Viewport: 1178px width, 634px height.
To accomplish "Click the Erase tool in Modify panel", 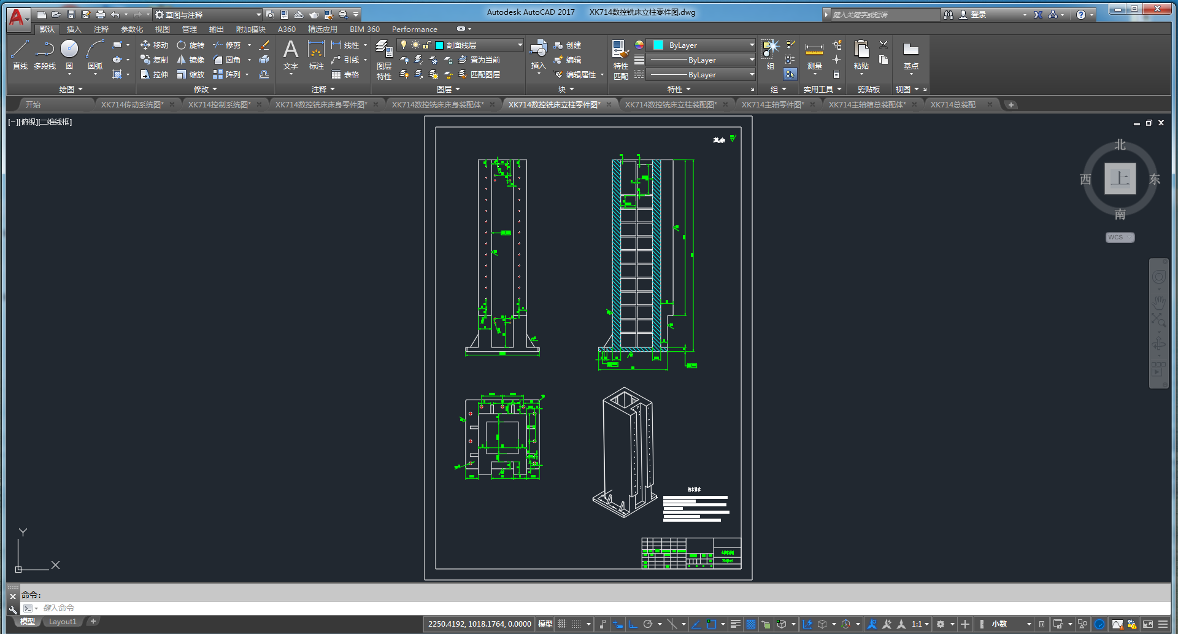I will [264, 45].
